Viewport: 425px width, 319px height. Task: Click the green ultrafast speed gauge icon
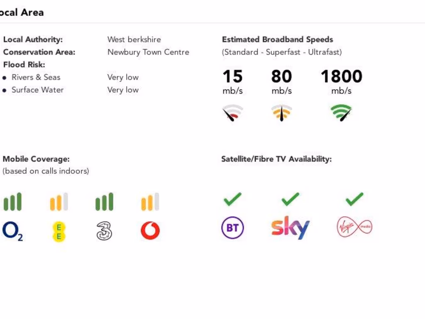click(341, 113)
